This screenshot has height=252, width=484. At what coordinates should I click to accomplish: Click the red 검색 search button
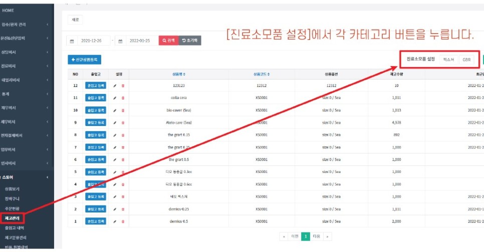click(x=168, y=40)
